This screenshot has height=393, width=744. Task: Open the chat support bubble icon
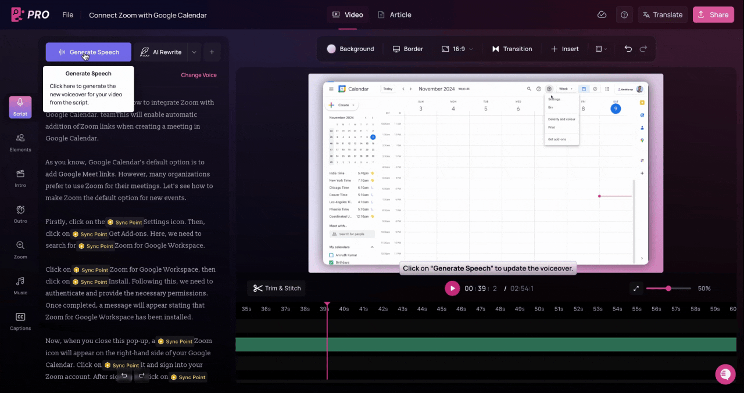[725, 374]
